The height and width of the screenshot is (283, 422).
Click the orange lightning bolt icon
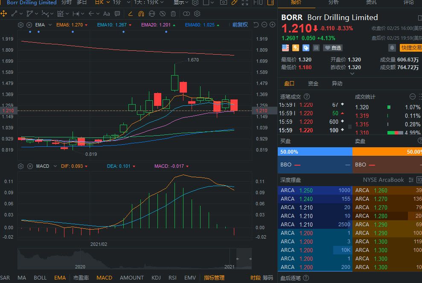tap(296, 48)
